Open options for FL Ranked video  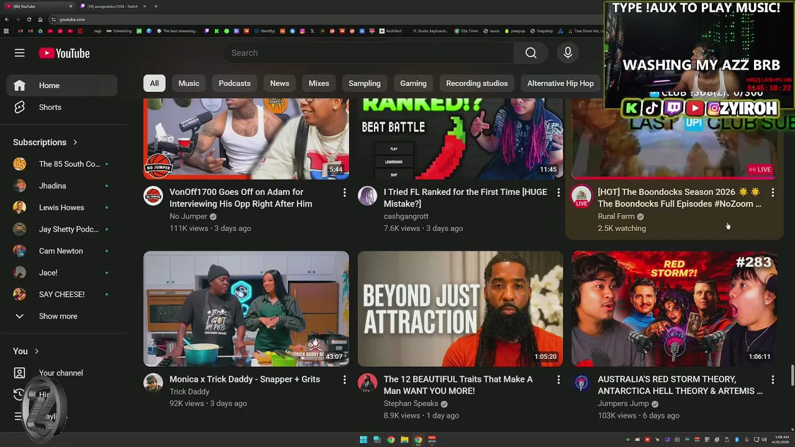tap(558, 192)
